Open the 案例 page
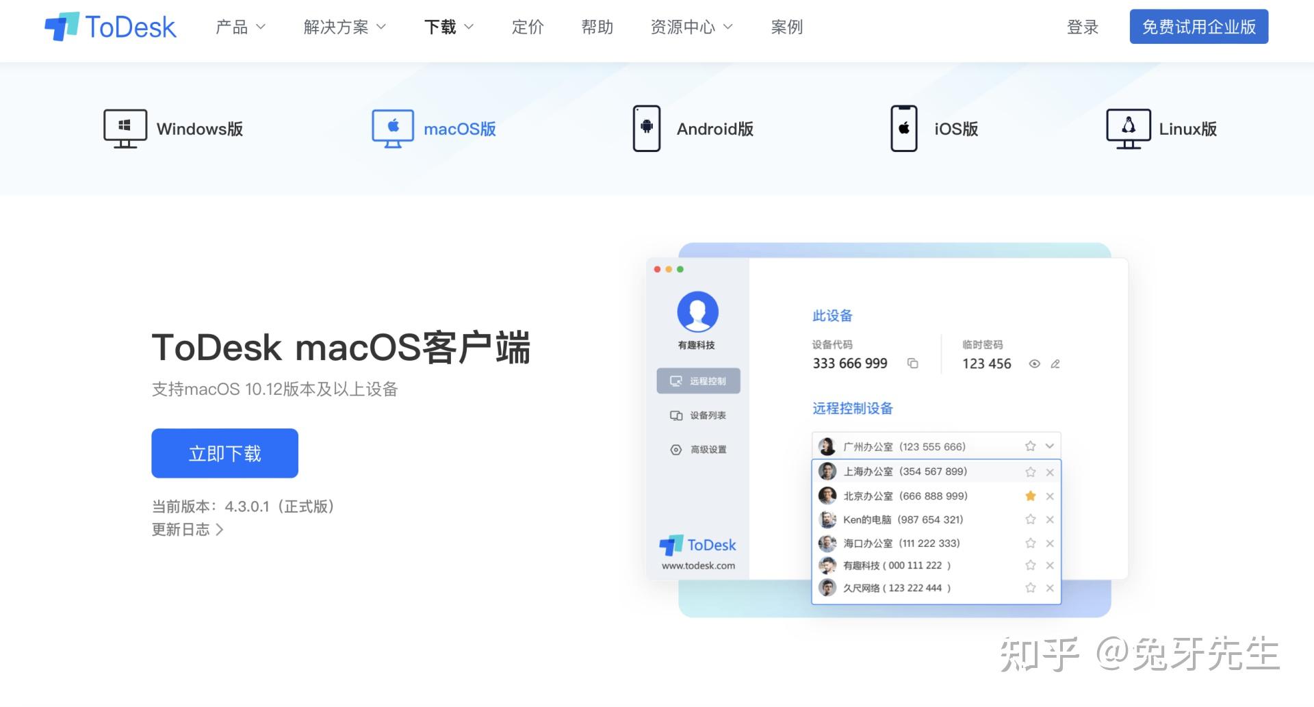The width and height of the screenshot is (1314, 707). (x=787, y=27)
